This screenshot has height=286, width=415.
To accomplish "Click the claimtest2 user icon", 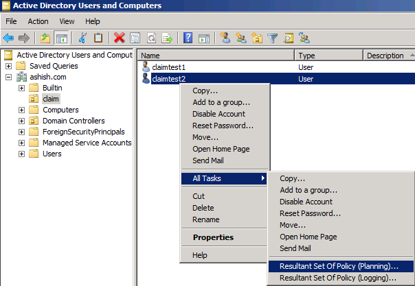I will click(x=146, y=78).
